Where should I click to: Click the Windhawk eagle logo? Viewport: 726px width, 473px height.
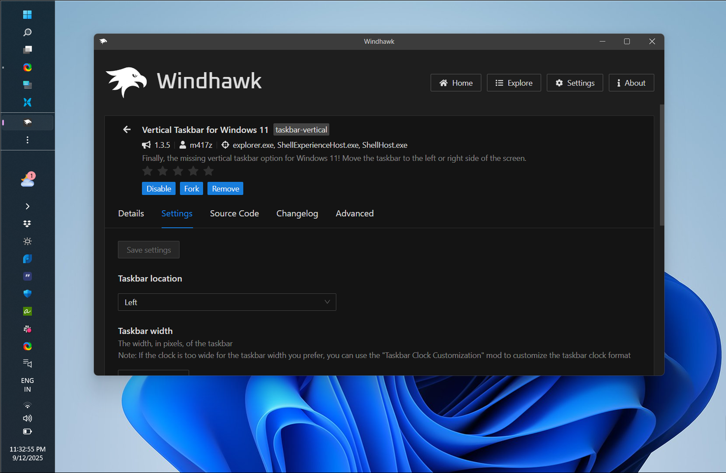(x=126, y=80)
